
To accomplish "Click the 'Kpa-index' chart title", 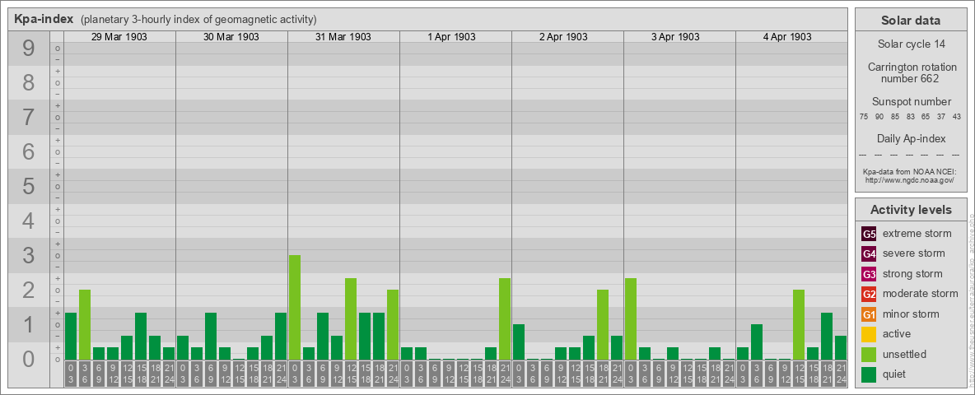I will point(44,19).
